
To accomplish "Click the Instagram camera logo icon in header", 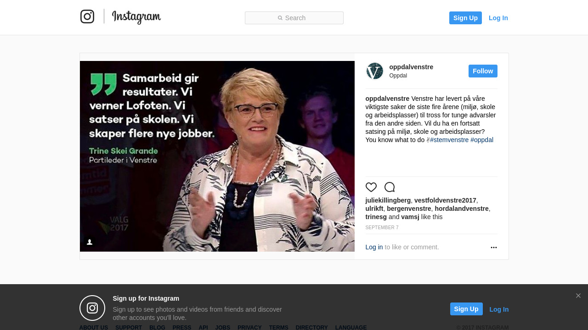I will click(87, 16).
